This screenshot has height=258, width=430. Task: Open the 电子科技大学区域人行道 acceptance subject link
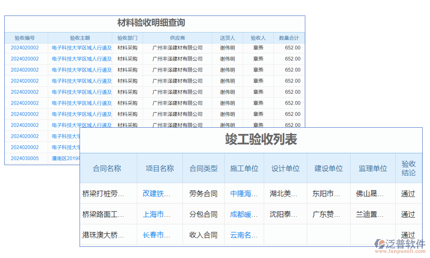tap(80, 48)
